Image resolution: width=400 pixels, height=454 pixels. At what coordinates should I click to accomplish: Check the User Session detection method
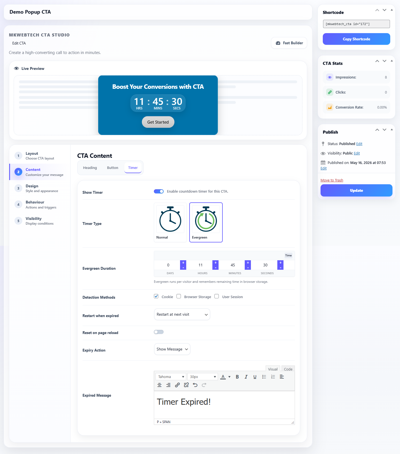(x=217, y=296)
